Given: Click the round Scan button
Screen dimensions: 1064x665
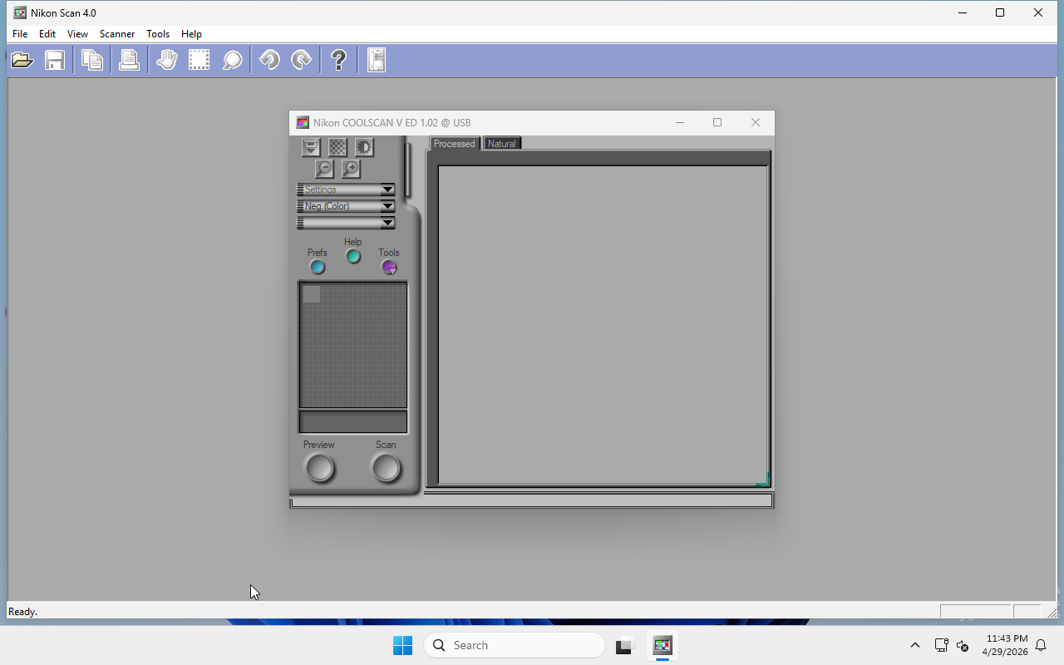Looking at the screenshot, I should (386, 468).
